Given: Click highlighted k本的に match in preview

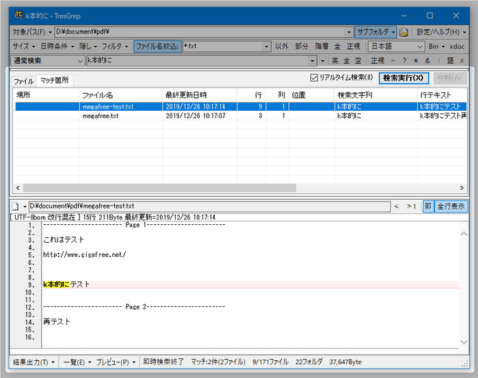Looking at the screenshot, I should point(56,284).
